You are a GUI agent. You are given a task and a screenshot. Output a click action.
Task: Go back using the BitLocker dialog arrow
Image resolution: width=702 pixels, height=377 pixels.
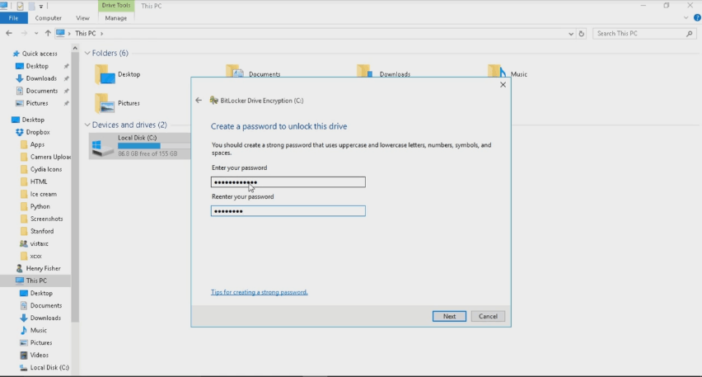coord(199,101)
